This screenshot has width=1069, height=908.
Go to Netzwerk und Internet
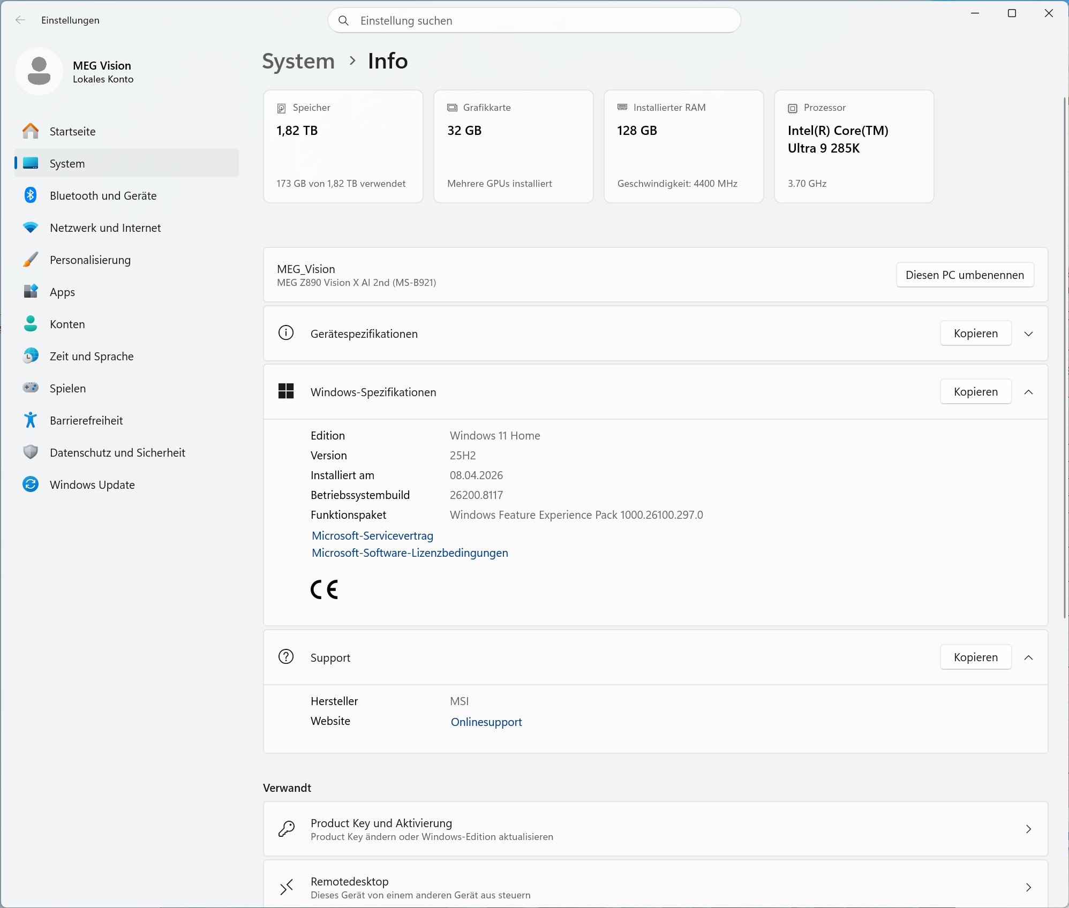tap(126, 228)
